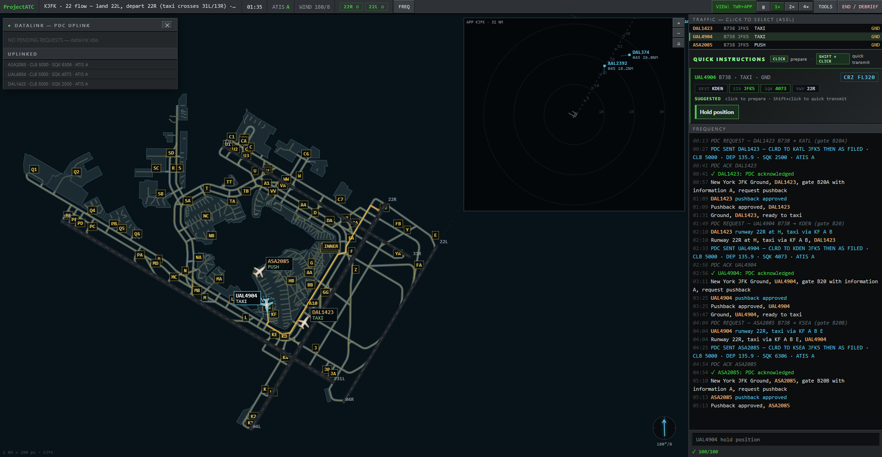Click the 100/100 score indicator
Image resolution: width=882 pixels, height=457 pixels.
point(705,452)
